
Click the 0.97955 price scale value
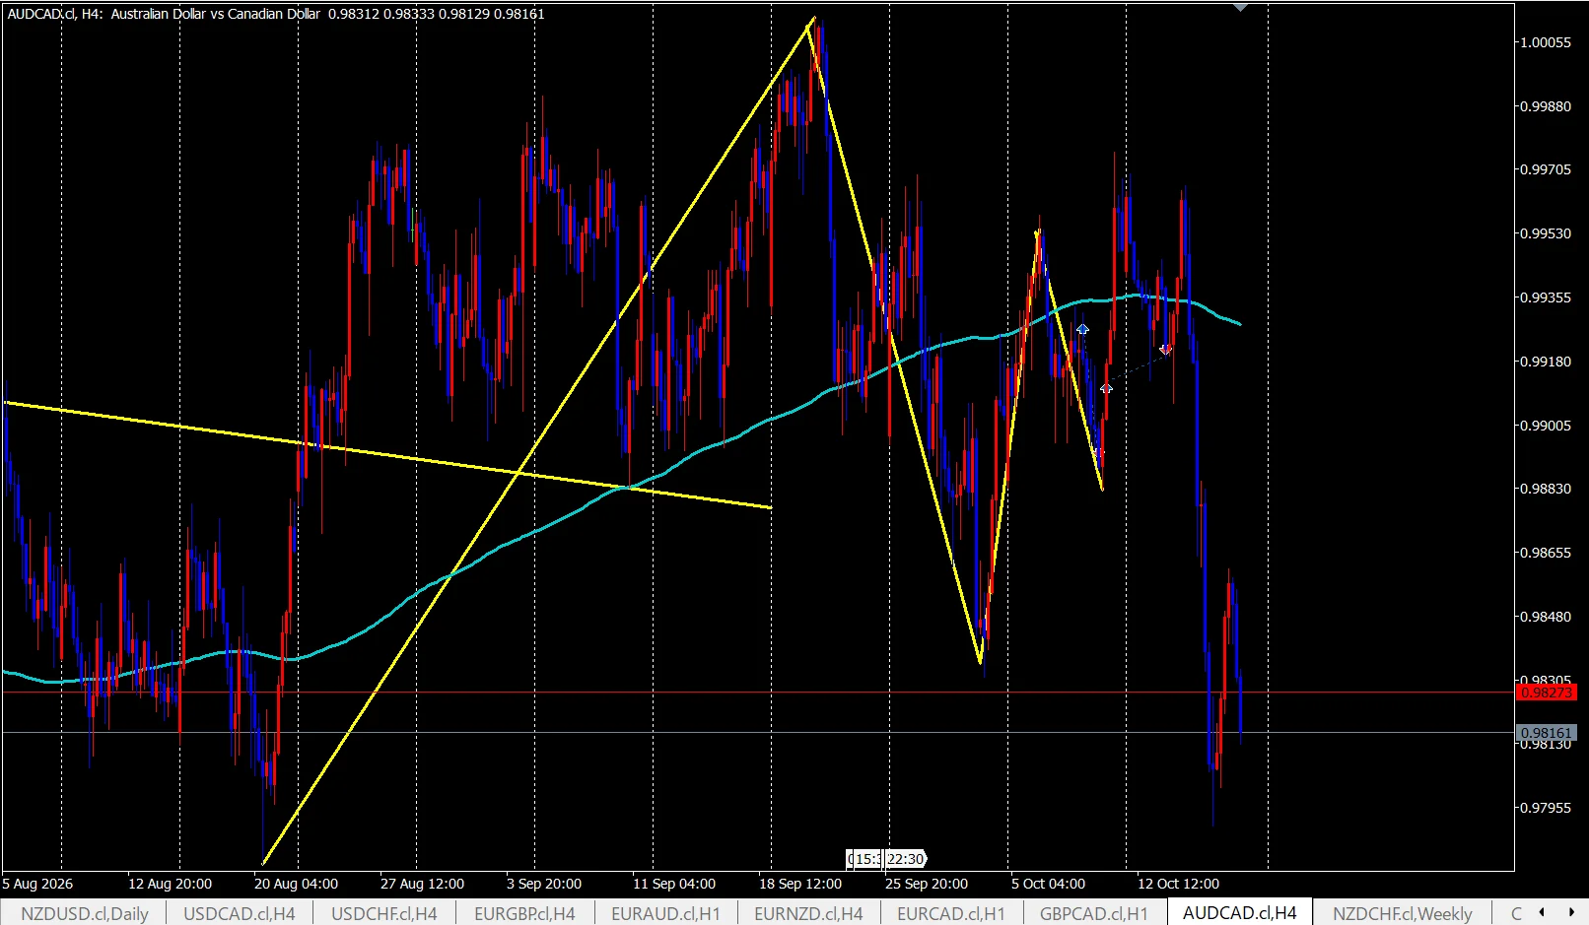point(1545,808)
